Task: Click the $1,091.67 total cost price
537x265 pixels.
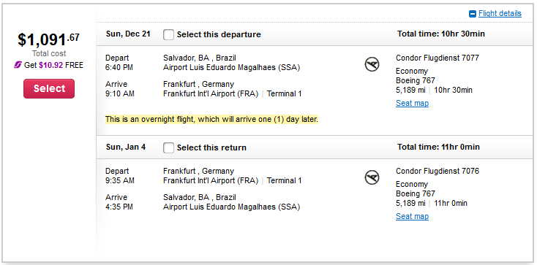Action: [48, 39]
